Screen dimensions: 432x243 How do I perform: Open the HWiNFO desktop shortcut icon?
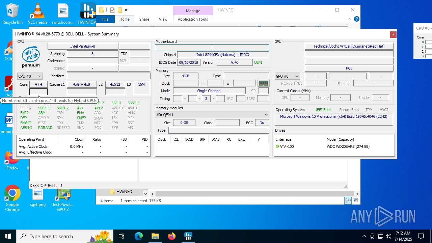(x=87, y=13)
